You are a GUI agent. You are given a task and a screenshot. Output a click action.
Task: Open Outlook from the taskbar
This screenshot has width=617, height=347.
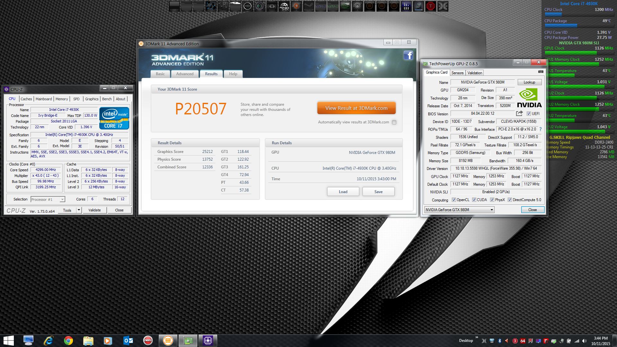click(x=128, y=341)
